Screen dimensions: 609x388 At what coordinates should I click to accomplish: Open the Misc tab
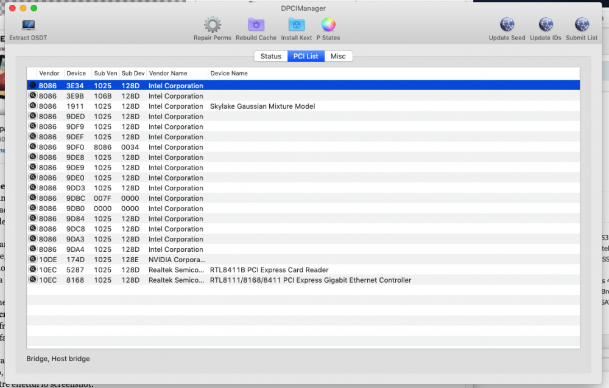[x=338, y=57]
